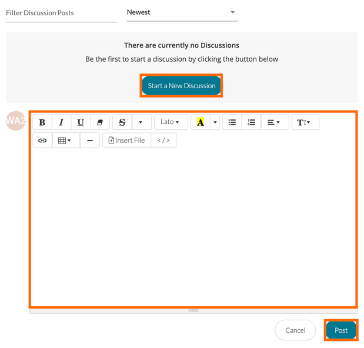Click the eraser clear formatting icon
Image resolution: width=364 pixels, height=348 pixels.
click(100, 122)
